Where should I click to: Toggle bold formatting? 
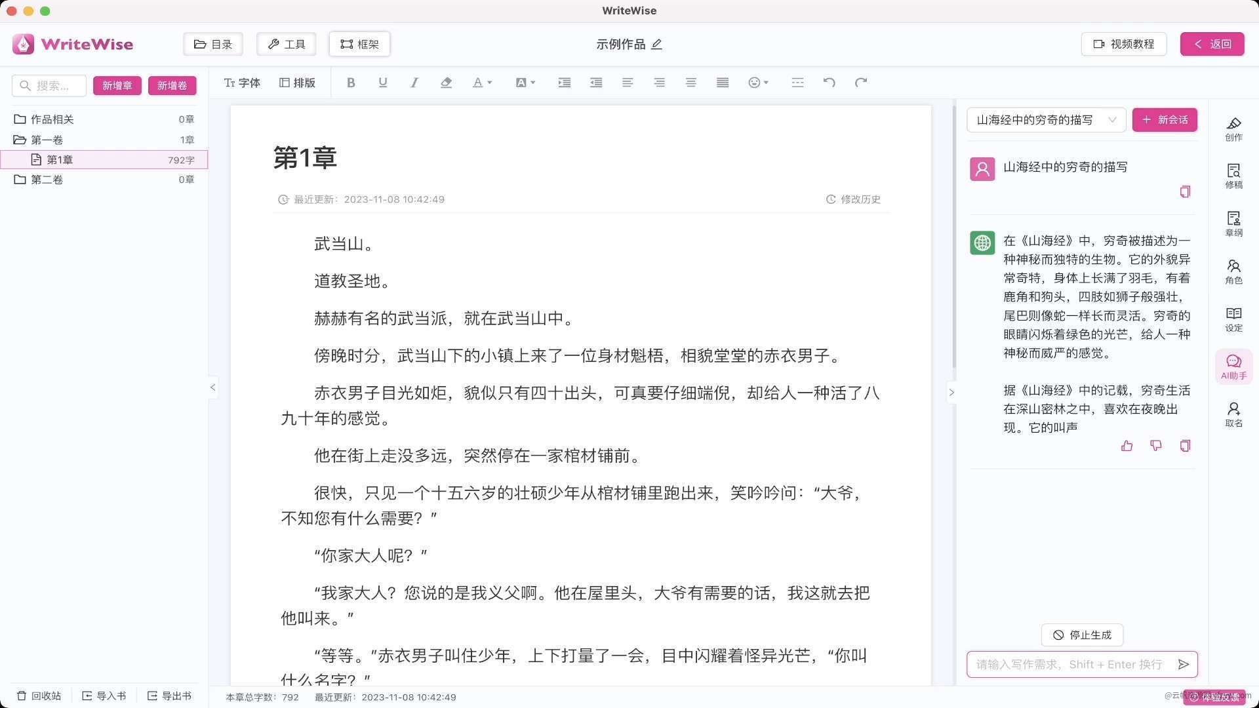click(351, 83)
